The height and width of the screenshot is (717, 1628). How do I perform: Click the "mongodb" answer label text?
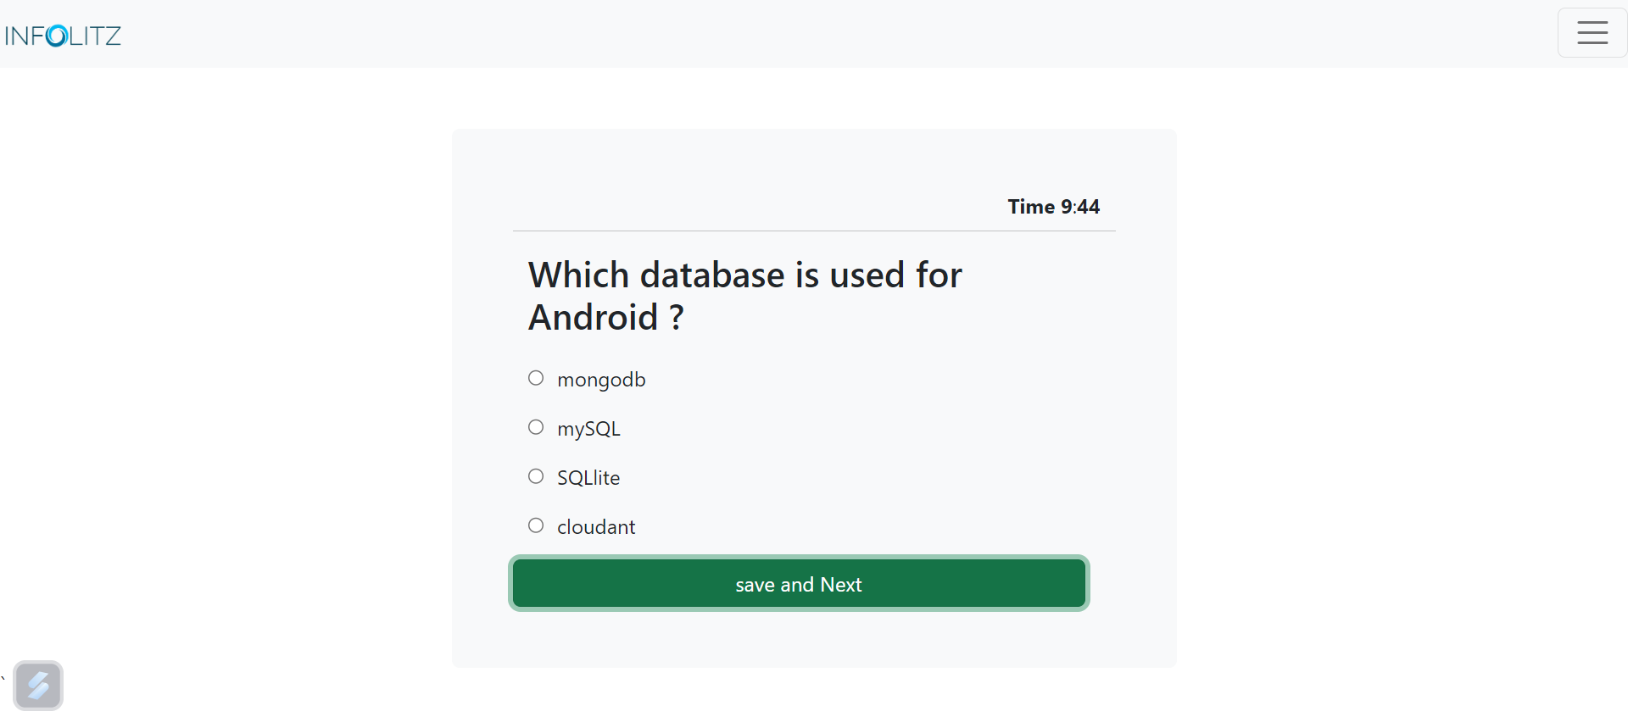pyautogui.click(x=601, y=380)
